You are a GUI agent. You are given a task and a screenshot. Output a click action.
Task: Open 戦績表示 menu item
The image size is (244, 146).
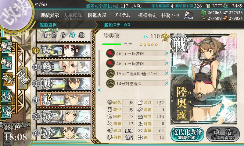[x=50, y=15]
